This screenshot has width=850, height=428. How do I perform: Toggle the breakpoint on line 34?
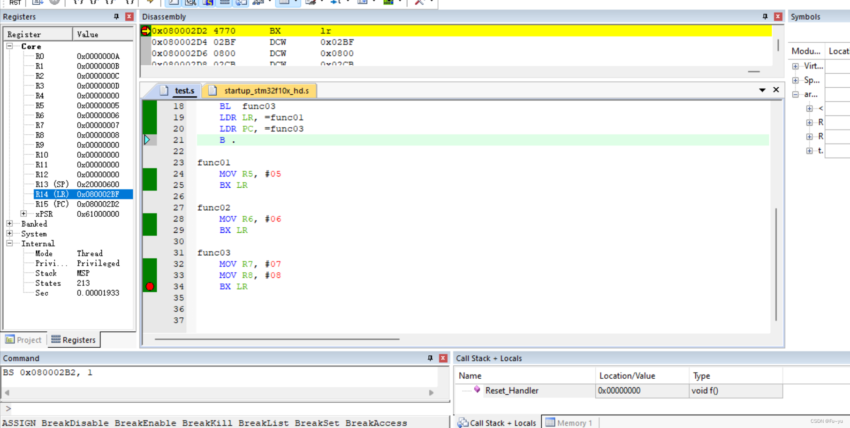[150, 286]
